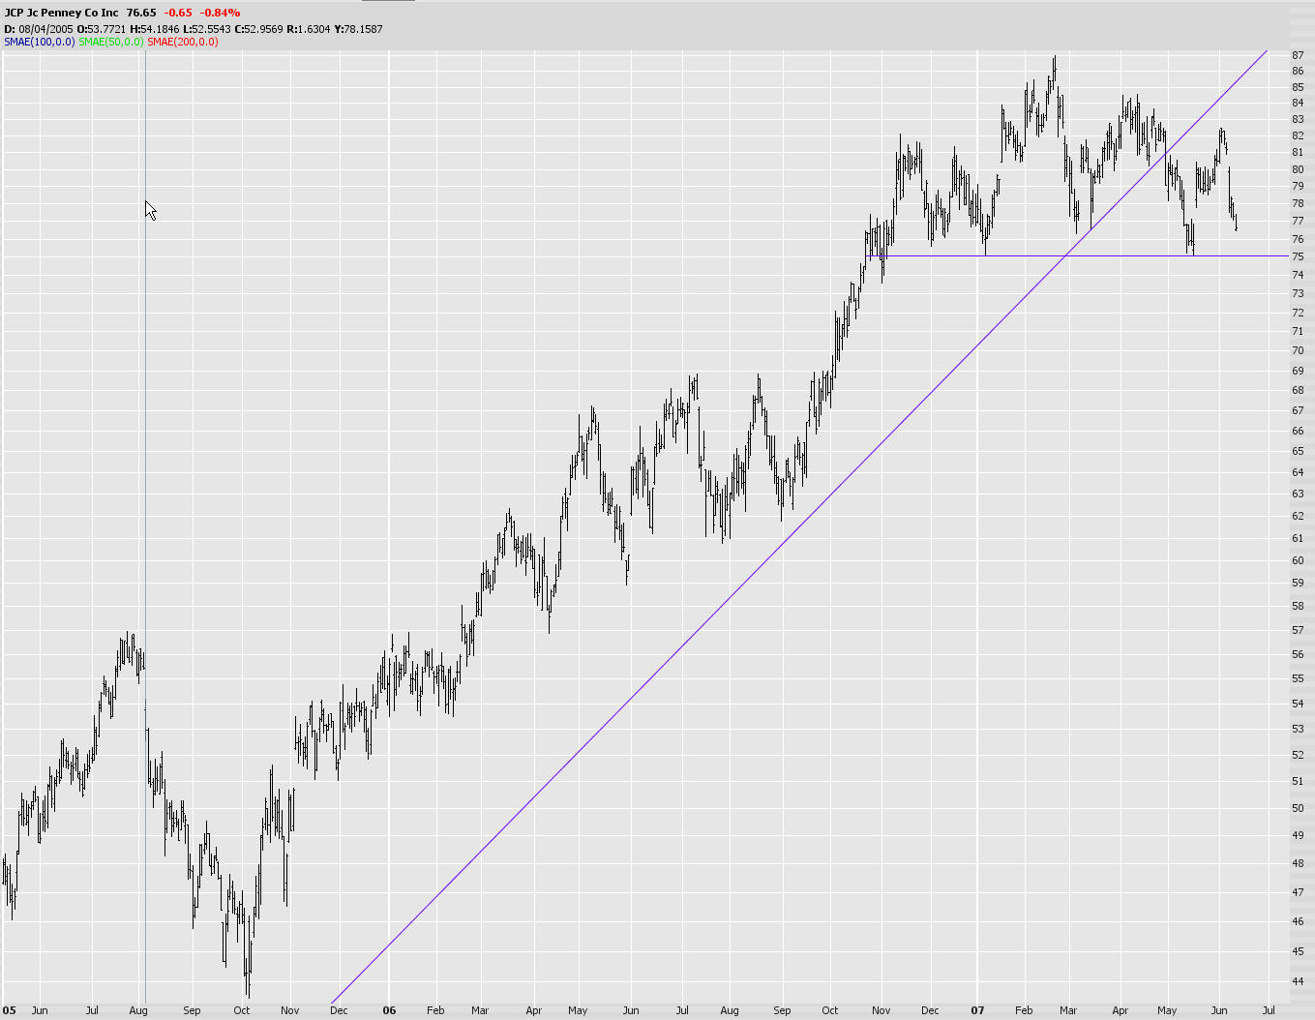
Task: Click the 75 label on the price axis
Action: 1298,256
